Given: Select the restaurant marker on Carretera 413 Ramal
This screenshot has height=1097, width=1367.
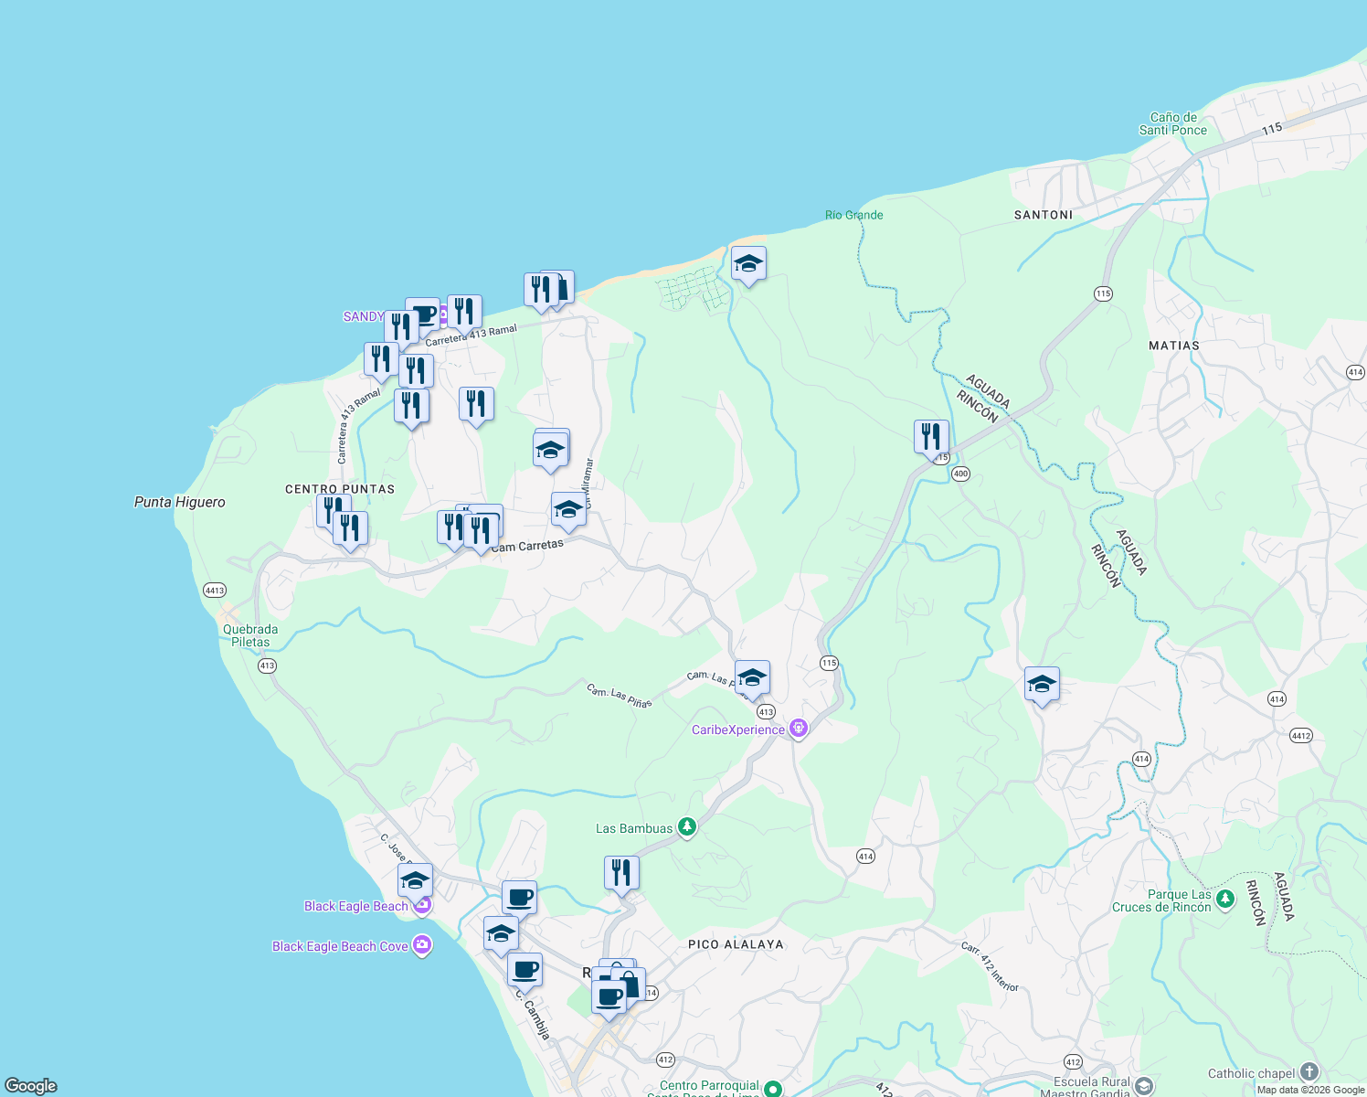Looking at the screenshot, I should coord(463,311).
